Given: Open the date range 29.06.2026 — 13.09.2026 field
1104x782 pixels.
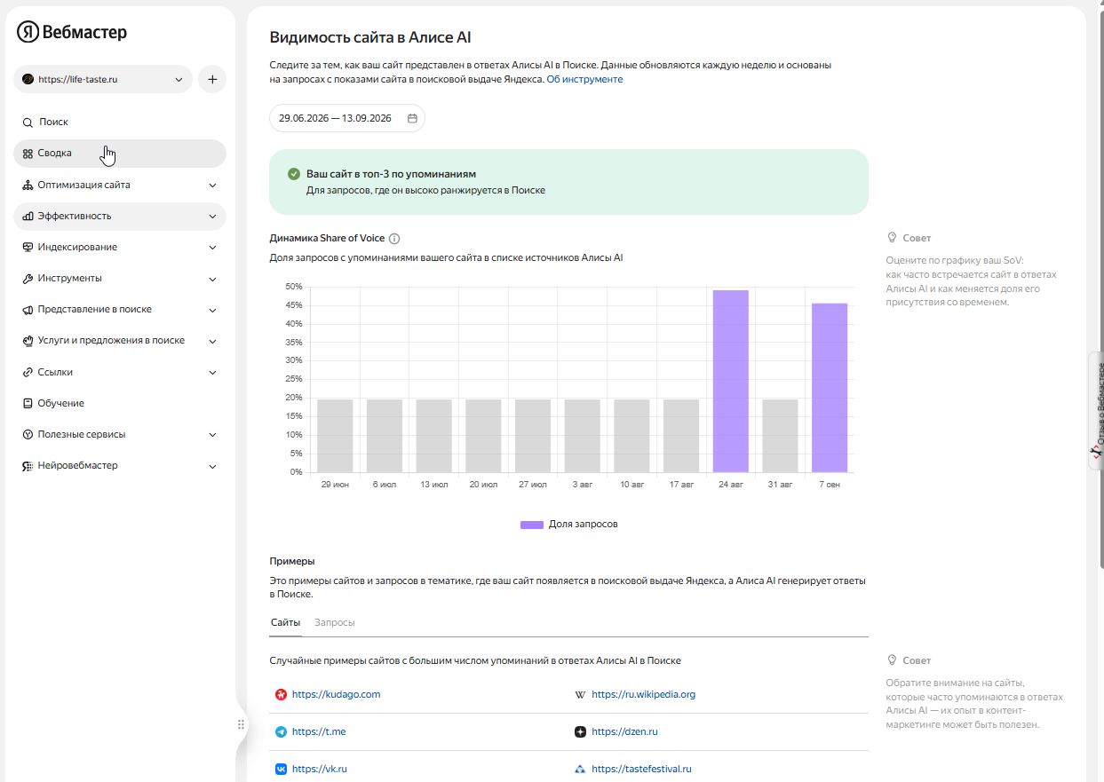Looking at the screenshot, I should pyautogui.click(x=347, y=118).
